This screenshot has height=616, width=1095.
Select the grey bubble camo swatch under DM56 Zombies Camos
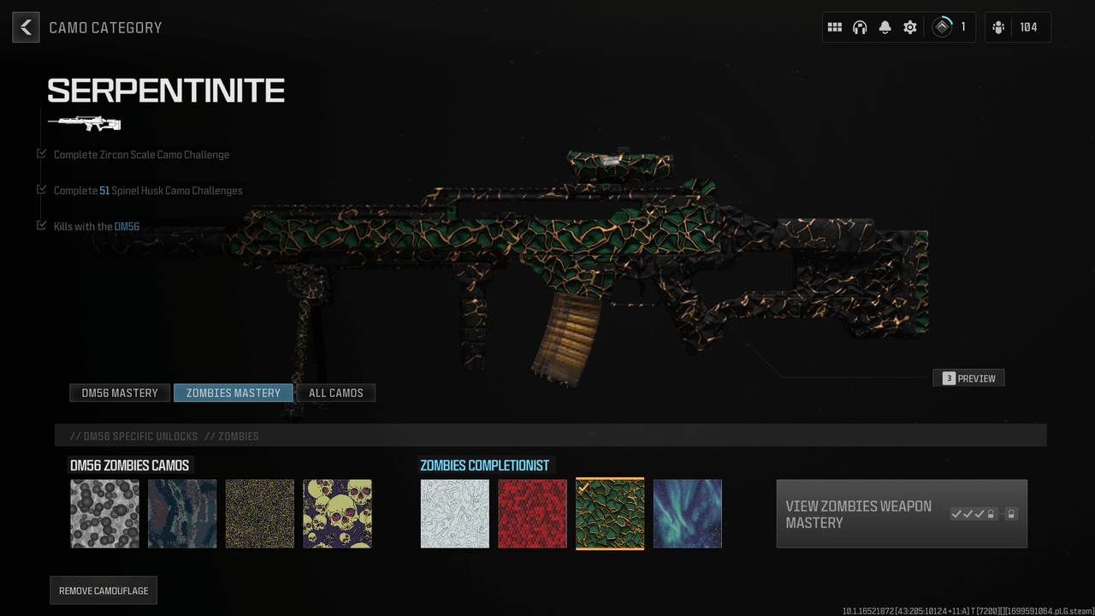tap(104, 513)
